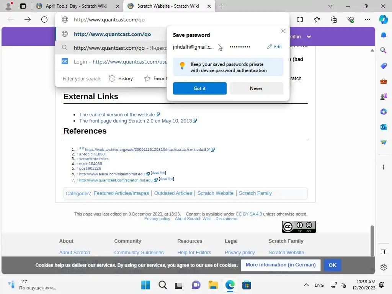Open the Outlook icon in sidebar

click(x=384, y=127)
